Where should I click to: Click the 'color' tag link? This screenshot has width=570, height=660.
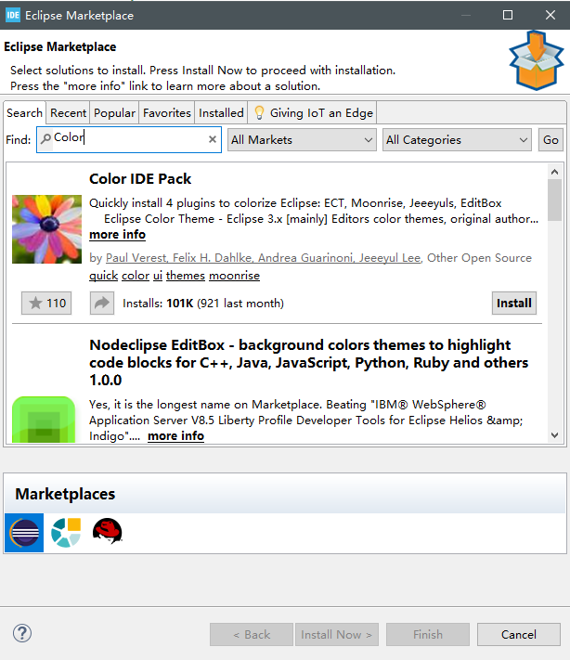tap(136, 276)
